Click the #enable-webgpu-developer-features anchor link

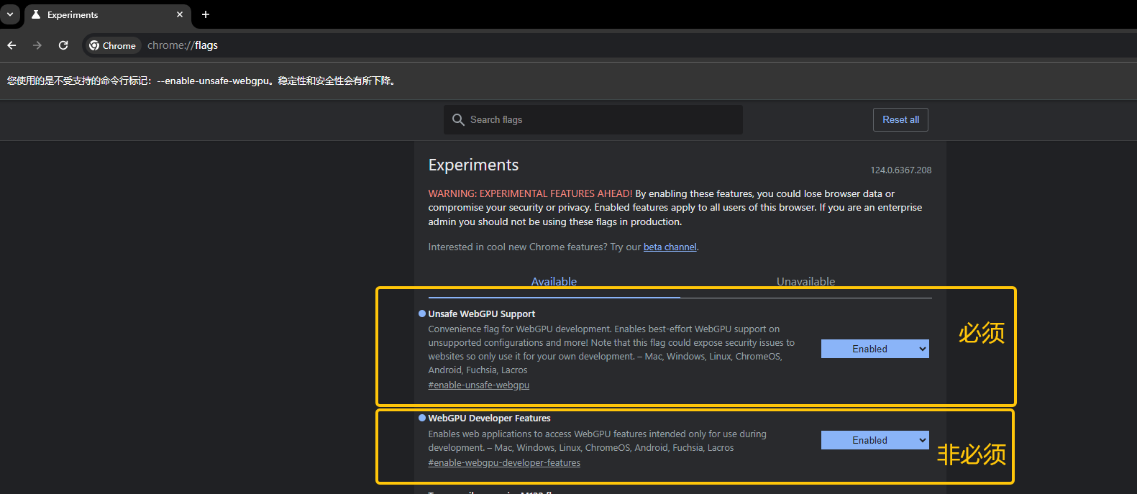coord(504,462)
